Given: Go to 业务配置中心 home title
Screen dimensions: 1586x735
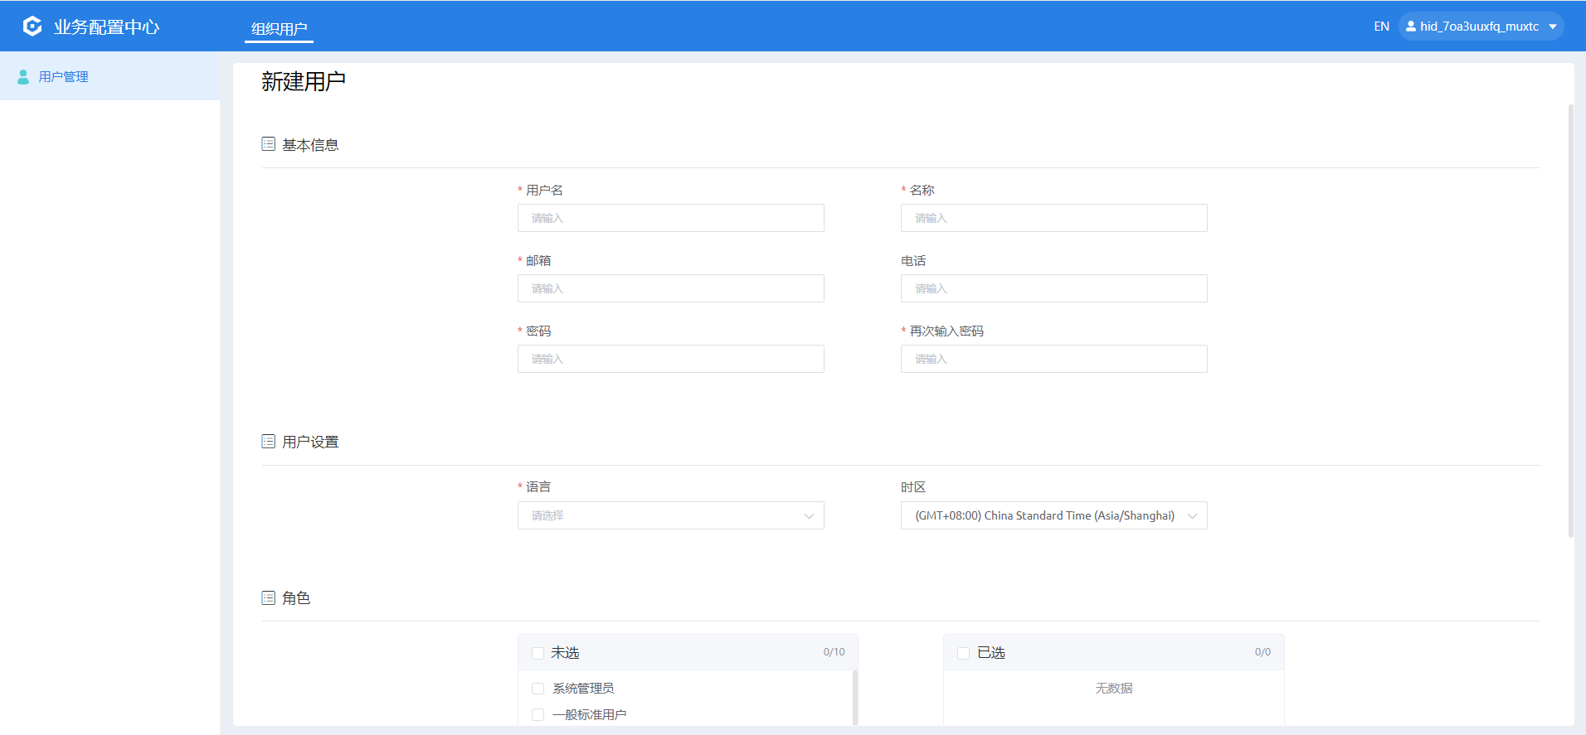Looking at the screenshot, I should pos(107,27).
